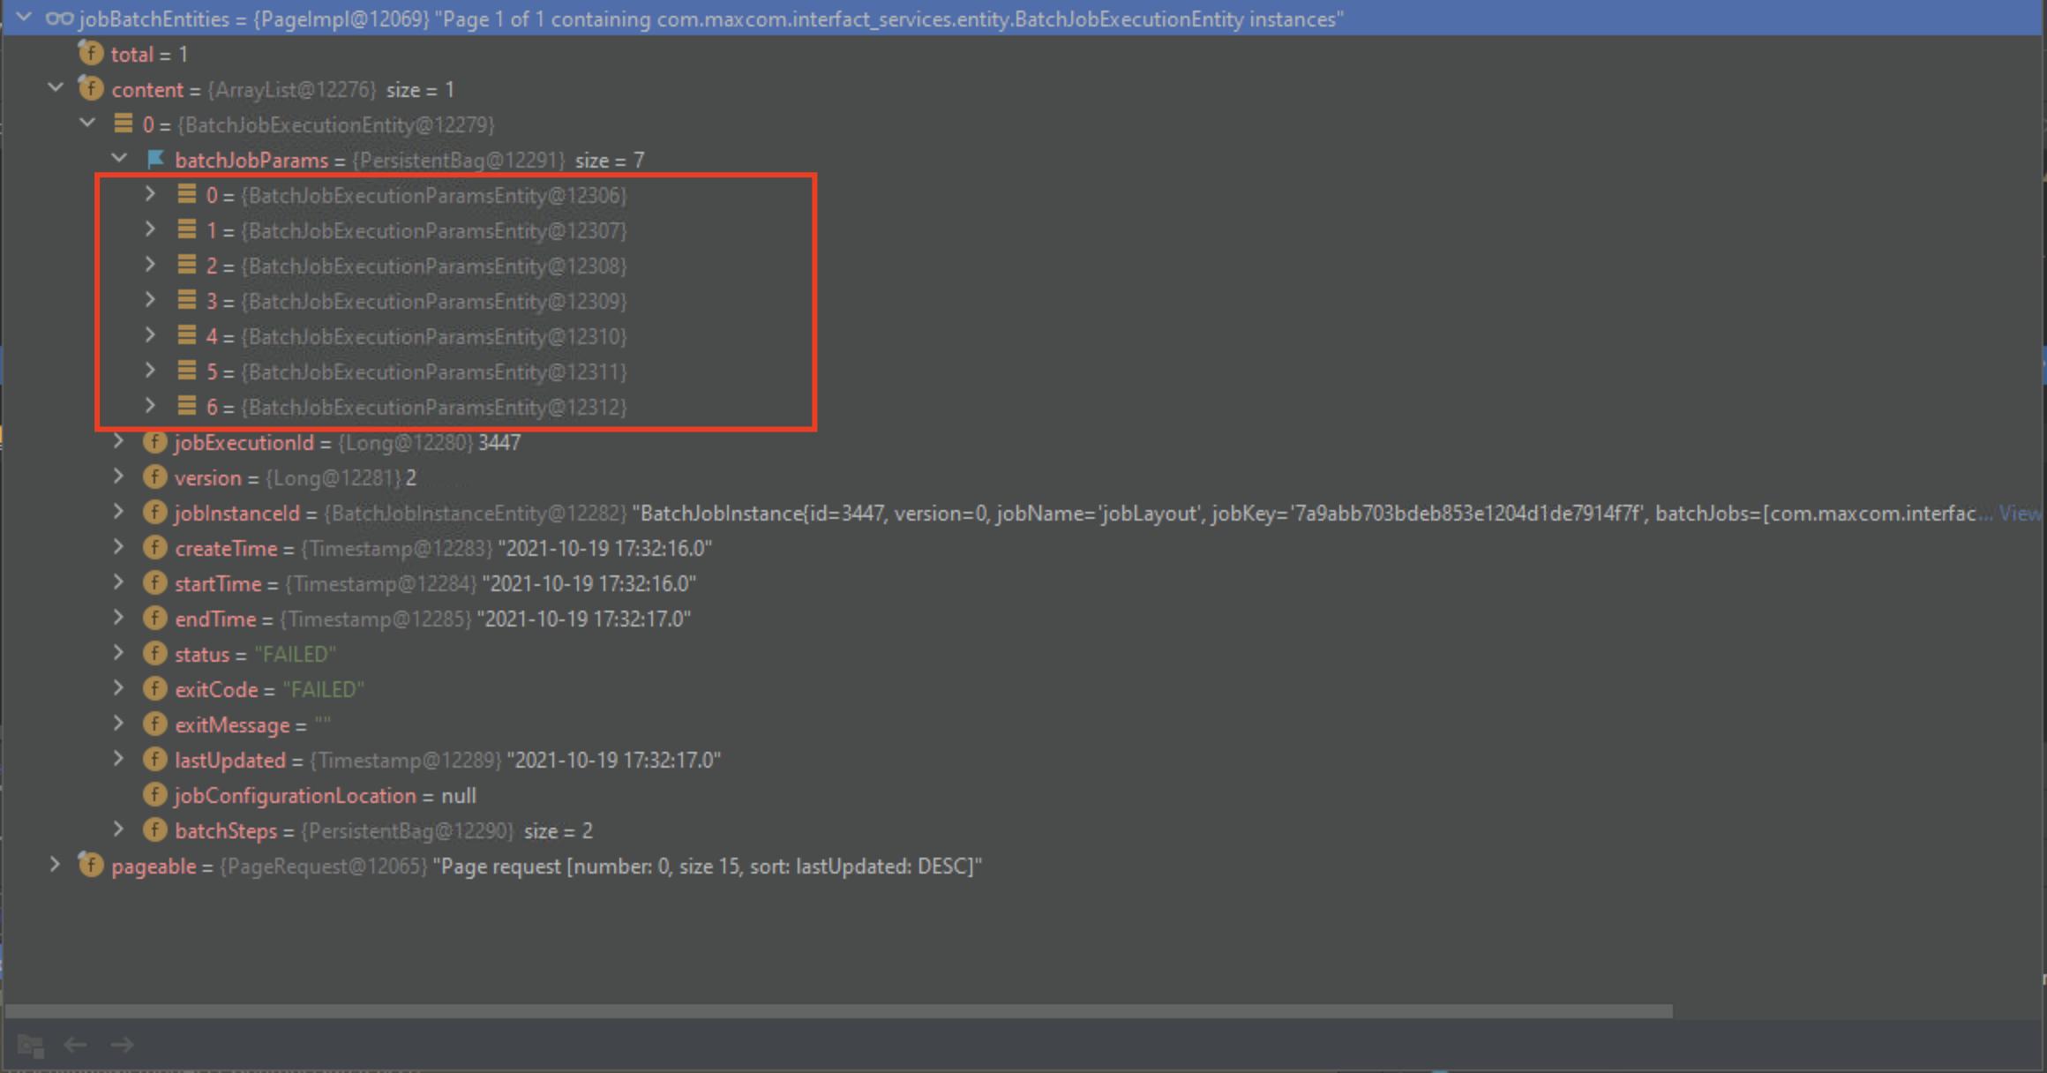Viewport: 2047px width, 1073px height.
Task: Click element icon of params entry 6
Action: point(187,406)
